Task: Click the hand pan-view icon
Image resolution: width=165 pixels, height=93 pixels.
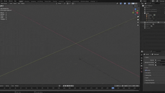Action: [138, 20]
